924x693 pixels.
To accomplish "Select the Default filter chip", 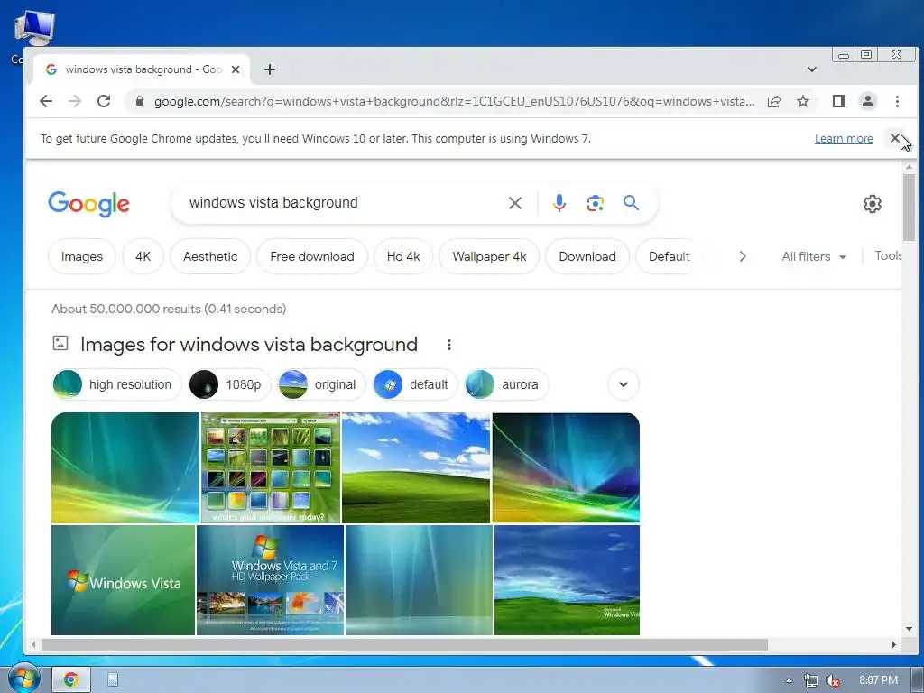I will pyautogui.click(x=670, y=256).
